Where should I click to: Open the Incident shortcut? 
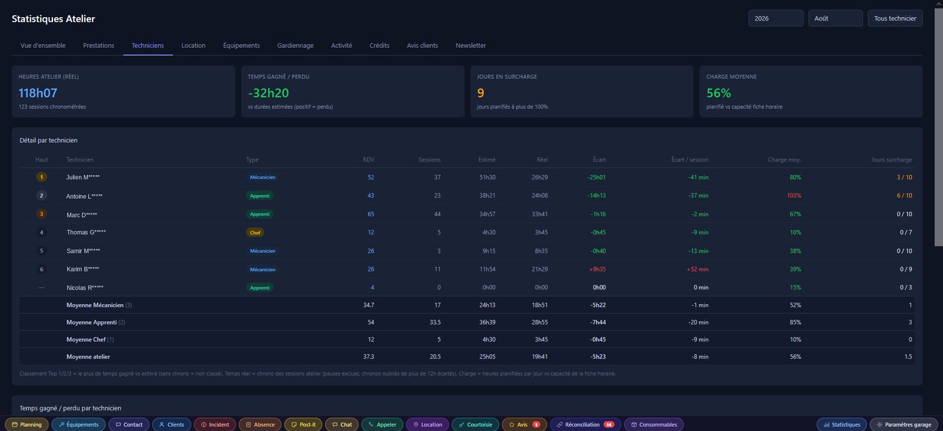click(x=215, y=425)
